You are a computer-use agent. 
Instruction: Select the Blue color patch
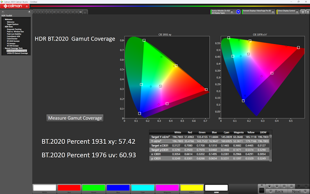118,188
